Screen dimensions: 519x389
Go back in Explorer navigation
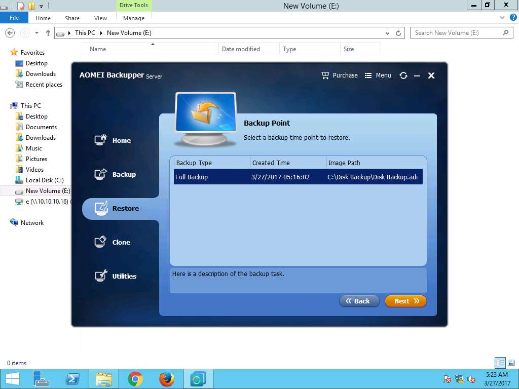[x=10, y=33]
